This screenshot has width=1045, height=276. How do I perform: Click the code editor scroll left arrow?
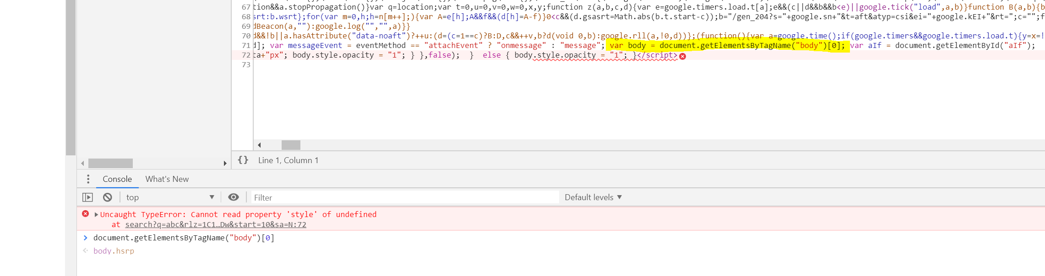click(259, 145)
